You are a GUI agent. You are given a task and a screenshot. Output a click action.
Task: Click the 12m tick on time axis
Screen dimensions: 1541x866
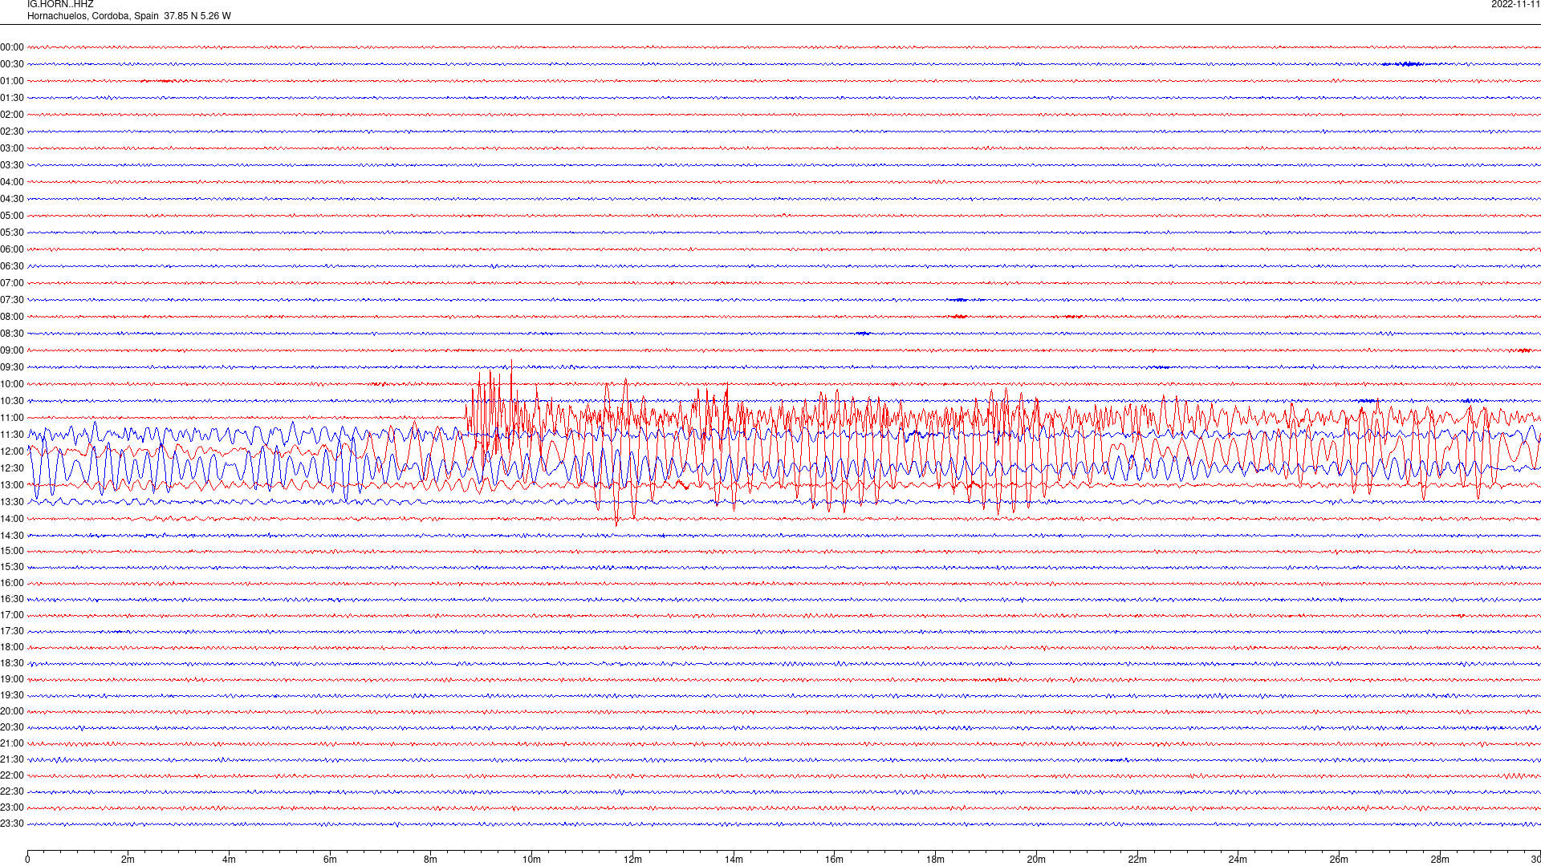tap(632, 860)
